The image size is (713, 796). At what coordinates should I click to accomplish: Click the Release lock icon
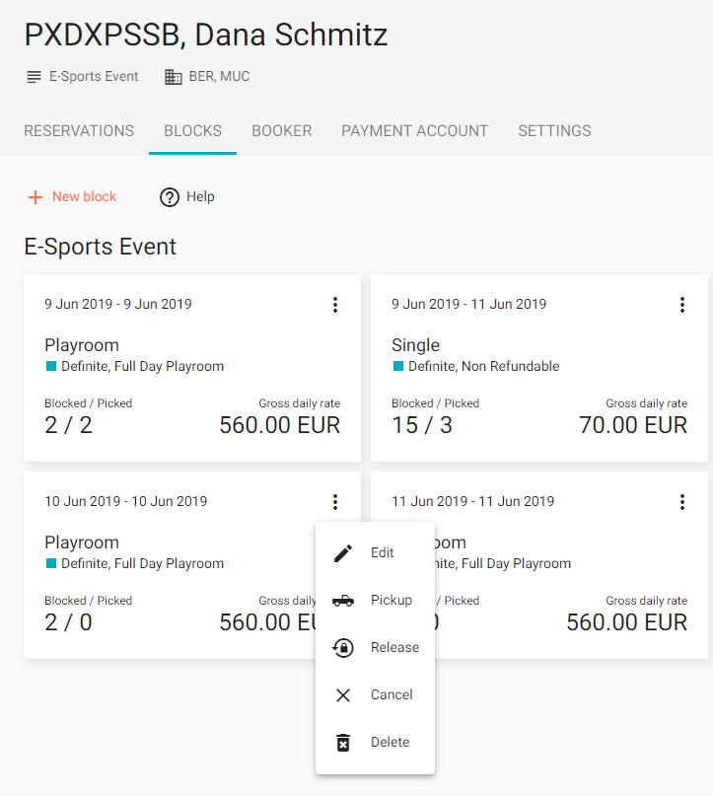click(343, 648)
